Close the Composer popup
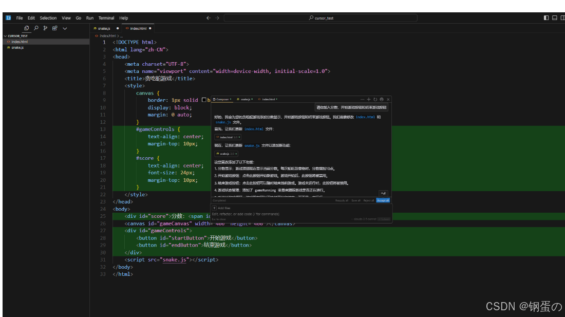The image size is (565, 317). click(x=388, y=100)
